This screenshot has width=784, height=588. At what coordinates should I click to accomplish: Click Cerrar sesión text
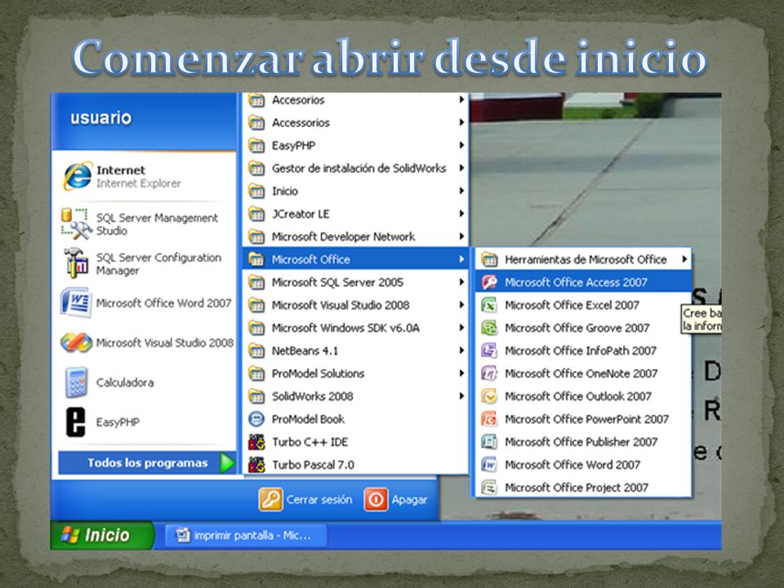(319, 500)
